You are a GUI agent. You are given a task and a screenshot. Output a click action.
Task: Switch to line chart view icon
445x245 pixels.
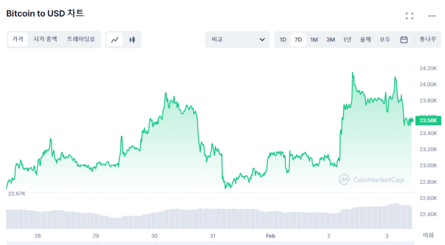(115, 39)
